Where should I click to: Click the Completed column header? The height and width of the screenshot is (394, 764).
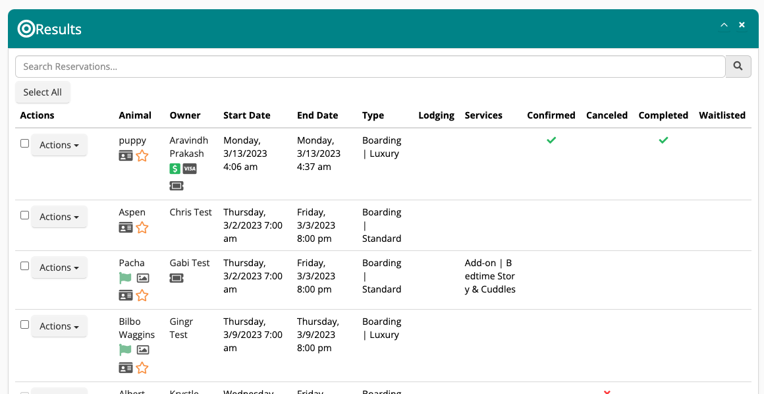663,115
